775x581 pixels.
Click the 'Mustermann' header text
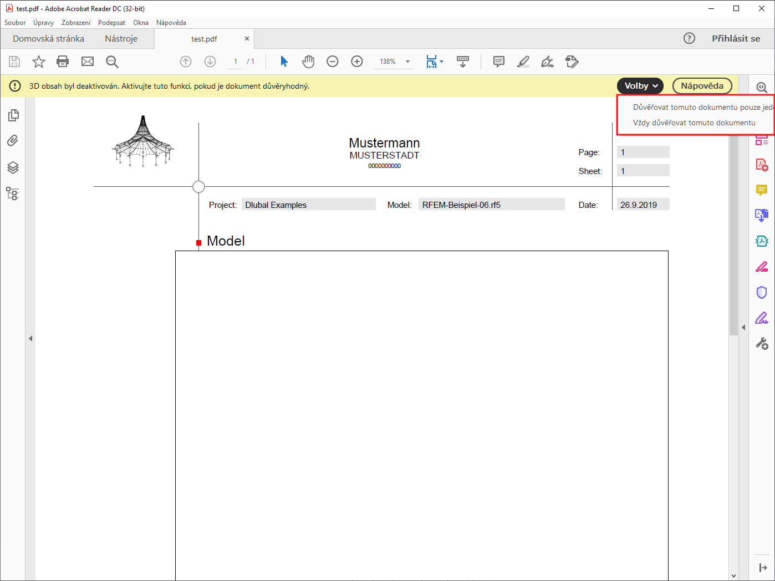pos(384,143)
